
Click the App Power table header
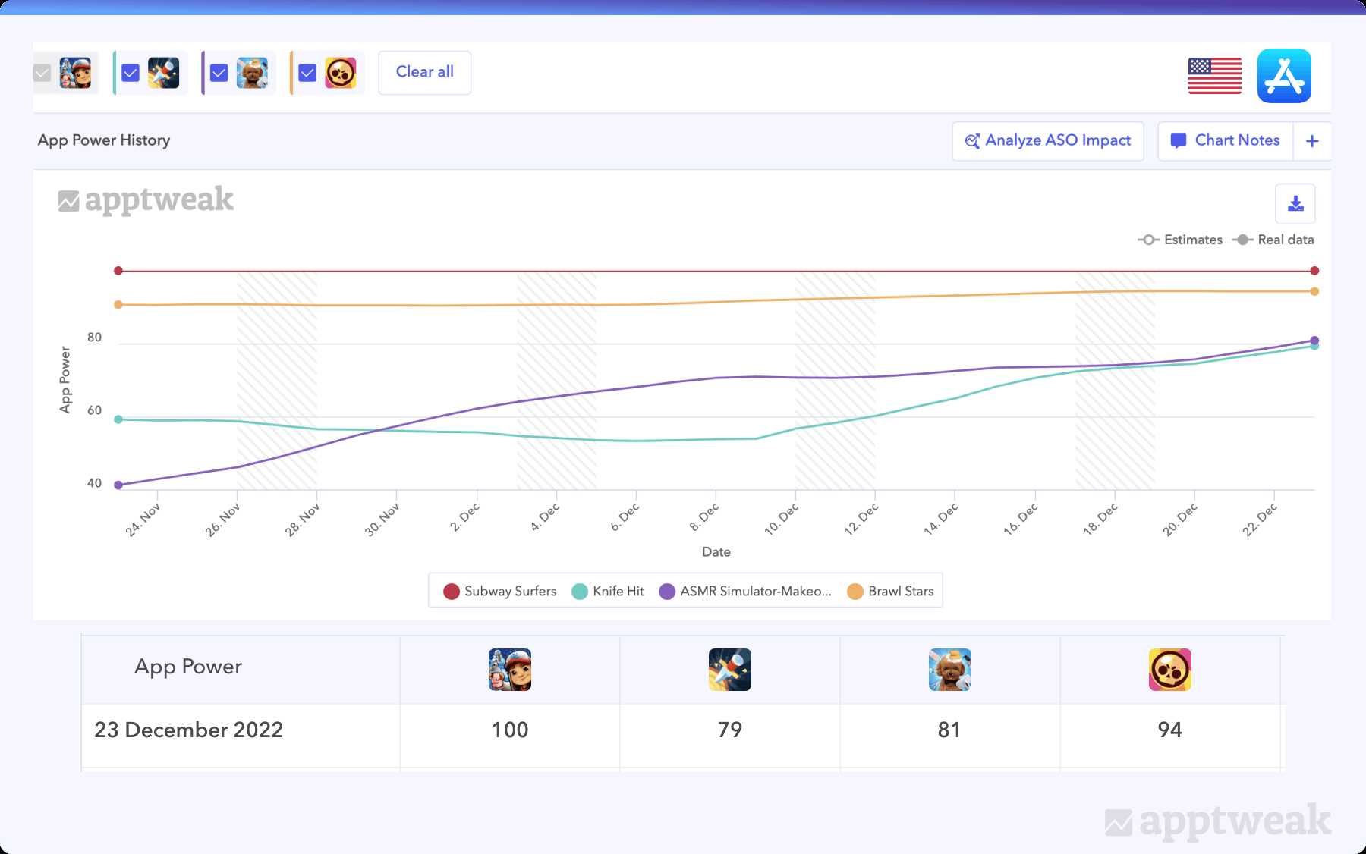[x=188, y=667]
